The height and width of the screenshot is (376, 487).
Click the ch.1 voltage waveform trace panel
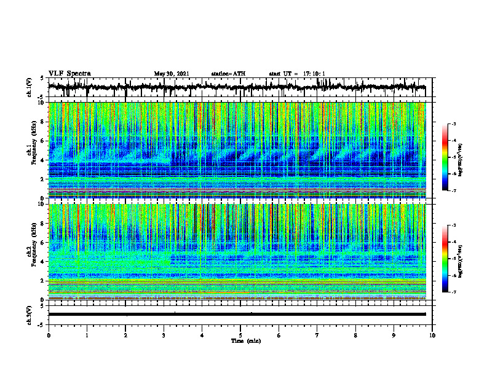click(240, 87)
